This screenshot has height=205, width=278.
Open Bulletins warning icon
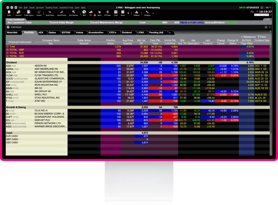pos(136,13)
